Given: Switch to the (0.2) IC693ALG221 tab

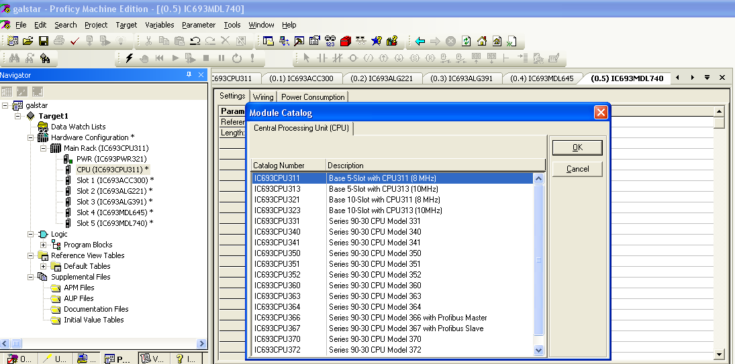Looking at the screenshot, I should pyautogui.click(x=381, y=78).
